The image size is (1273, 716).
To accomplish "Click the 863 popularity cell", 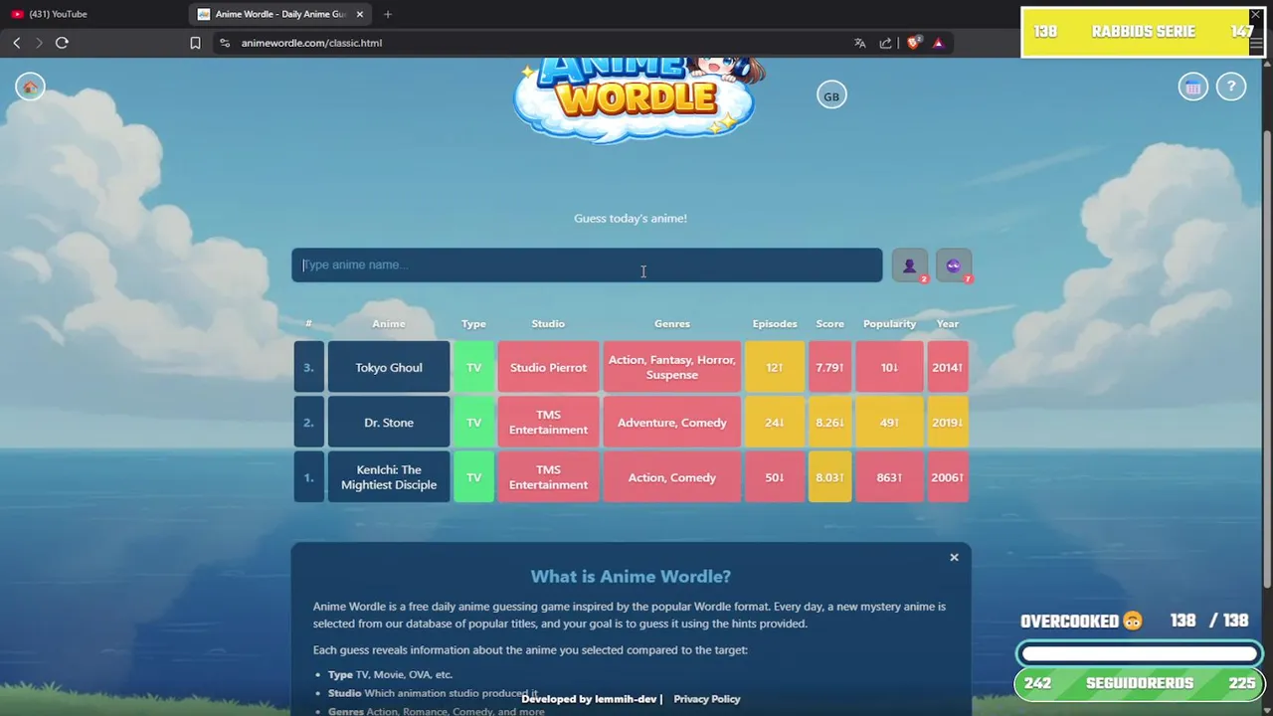I will tap(889, 477).
